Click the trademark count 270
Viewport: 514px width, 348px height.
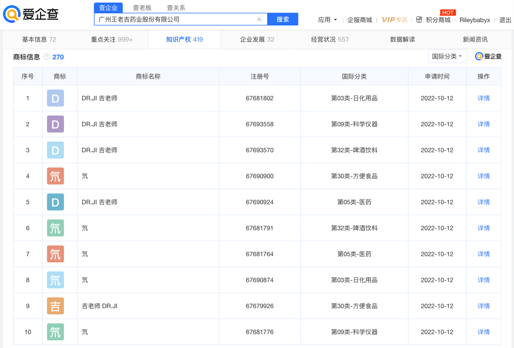pos(58,57)
